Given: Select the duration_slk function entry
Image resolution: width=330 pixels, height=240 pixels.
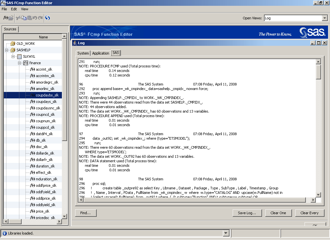Looking at the screenshot, I should (x=45, y=166).
